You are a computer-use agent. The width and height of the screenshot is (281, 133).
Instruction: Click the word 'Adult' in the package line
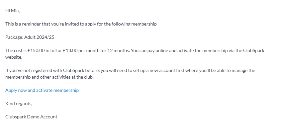point(30,37)
